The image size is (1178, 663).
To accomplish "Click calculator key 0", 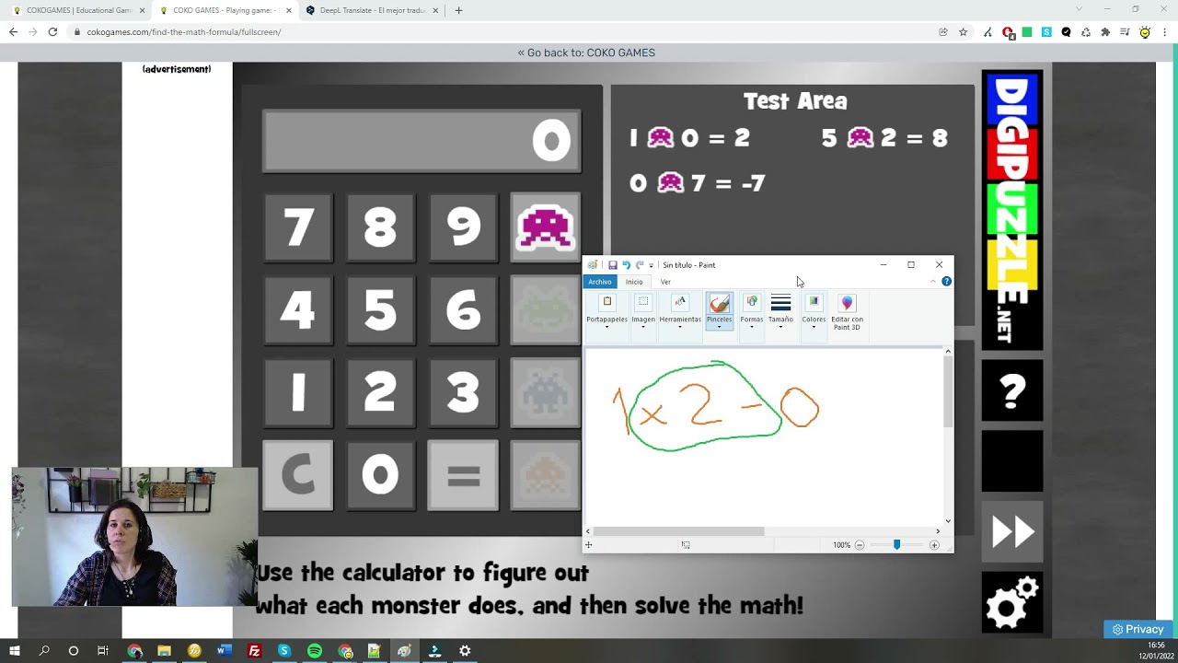I will click(380, 475).
